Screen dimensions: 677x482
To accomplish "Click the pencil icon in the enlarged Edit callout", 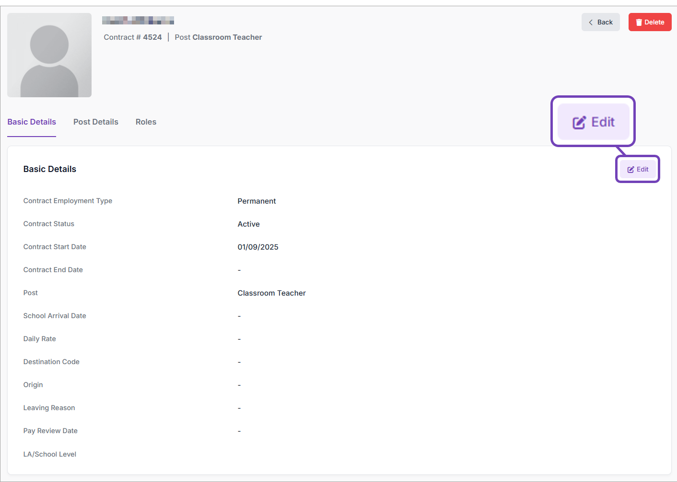I will pos(579,123).
